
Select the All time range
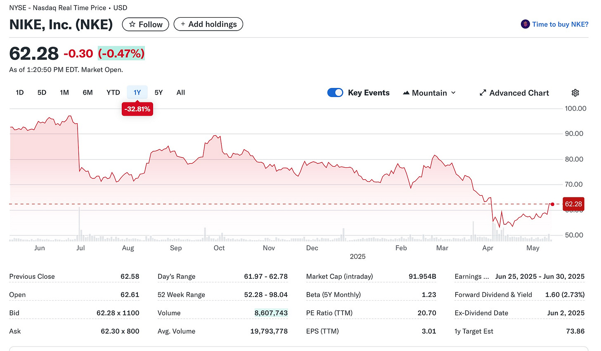pyautogui.click(x=180, y=92)
